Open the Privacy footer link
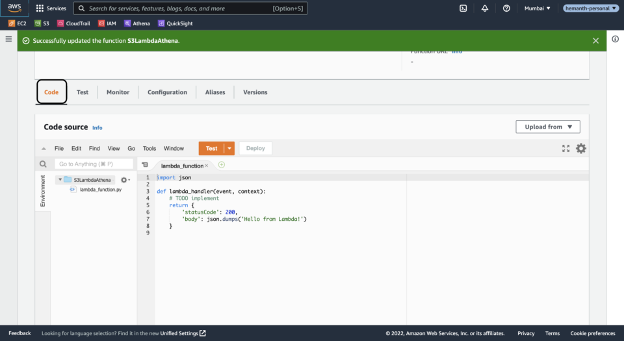The image size is (624, 341). pyautogui.click(x=526, y=333)
